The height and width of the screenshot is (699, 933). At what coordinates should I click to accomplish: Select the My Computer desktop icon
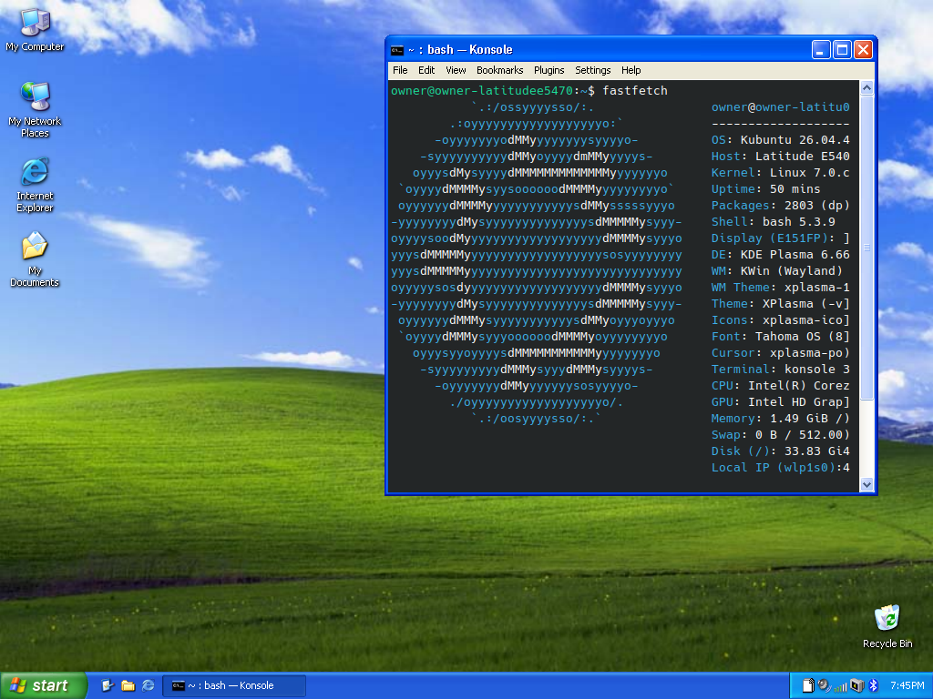35,30
